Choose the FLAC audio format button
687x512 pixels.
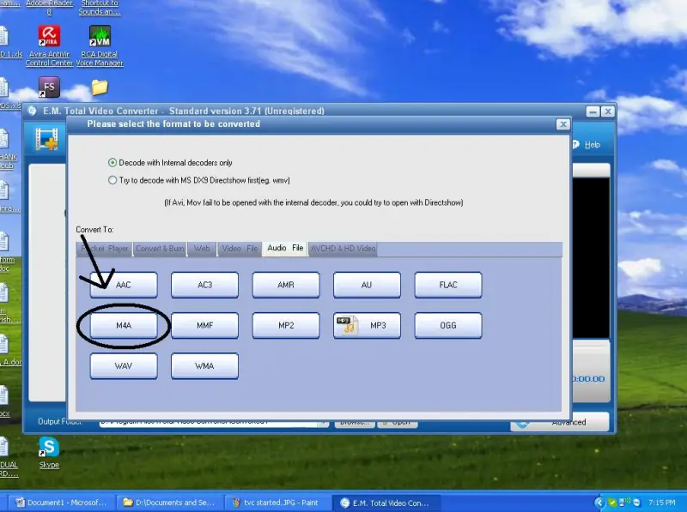pos(448,285)
